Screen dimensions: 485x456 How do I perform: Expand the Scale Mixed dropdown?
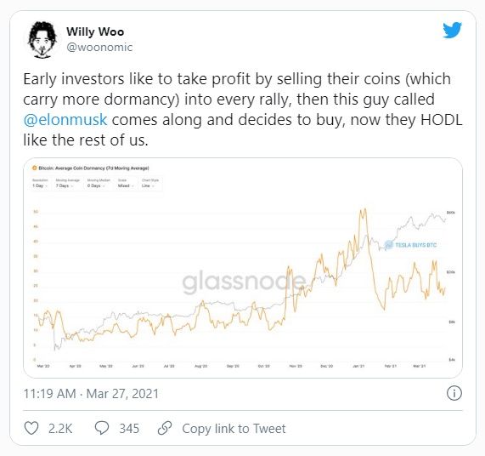tap(126, 184)
